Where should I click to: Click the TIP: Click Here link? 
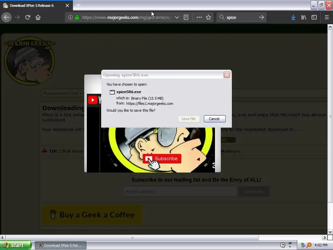(66, 151)
